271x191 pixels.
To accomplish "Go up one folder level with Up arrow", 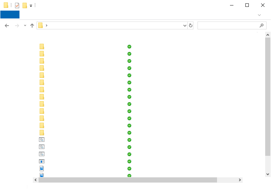I will (x=32, y=26).
